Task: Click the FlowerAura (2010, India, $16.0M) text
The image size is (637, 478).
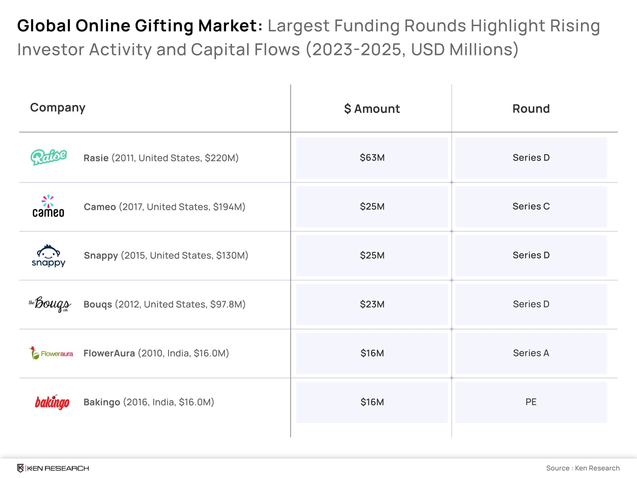Action: click(x=156, y=353)
